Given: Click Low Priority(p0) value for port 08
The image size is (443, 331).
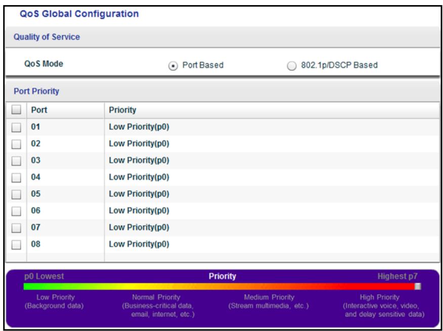Looking at the screenshot, I should pyautogui.click(x=139, y=244).
